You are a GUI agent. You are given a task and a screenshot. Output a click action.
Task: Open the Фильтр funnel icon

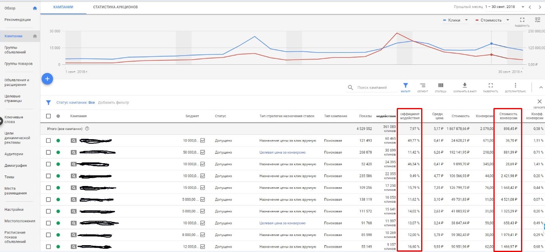[405, 86]
